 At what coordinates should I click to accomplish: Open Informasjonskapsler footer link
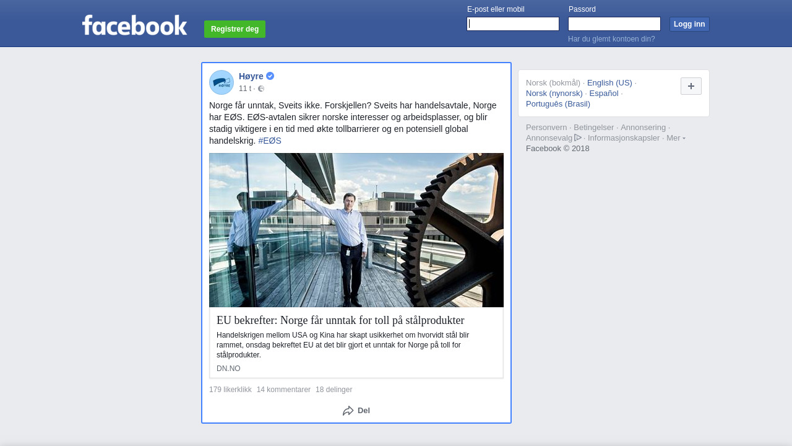click(624, 138)
